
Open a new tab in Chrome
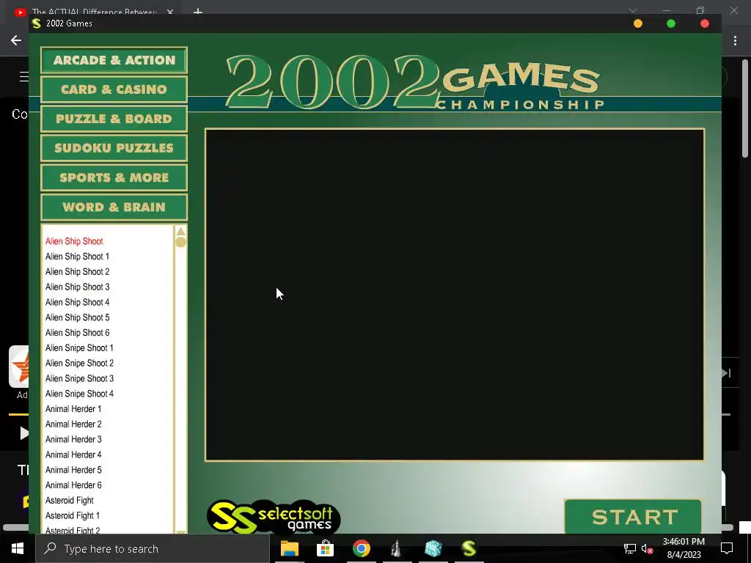tap(198, 12)
